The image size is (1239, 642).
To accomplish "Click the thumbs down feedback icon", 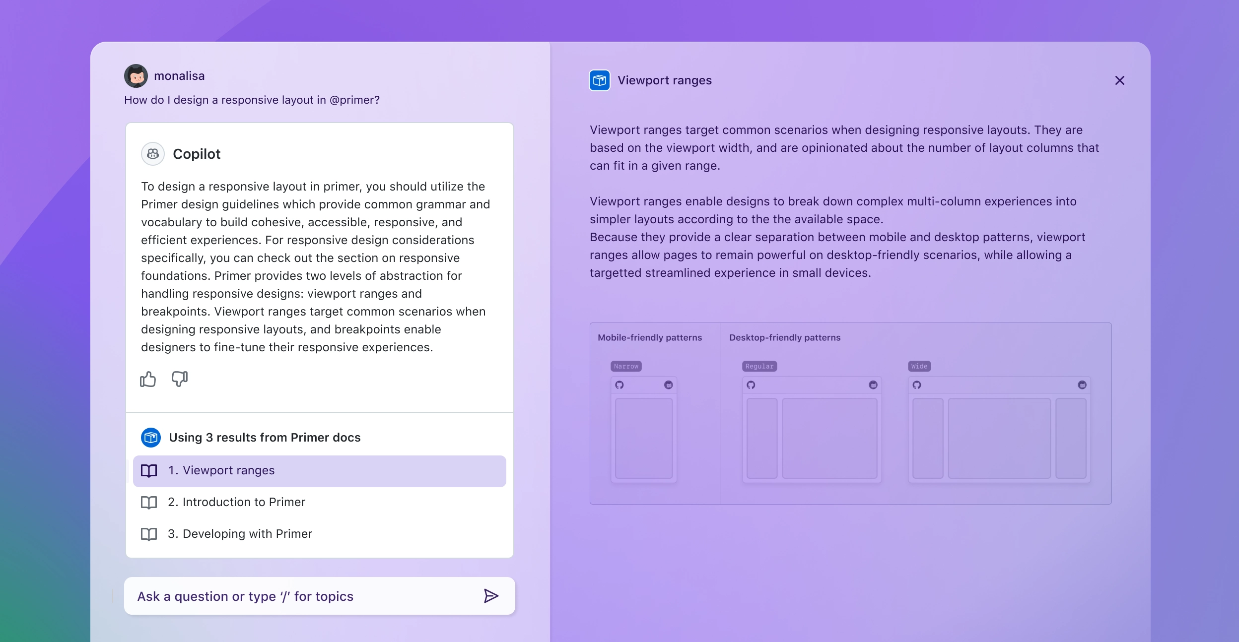I will click(179, 379).
